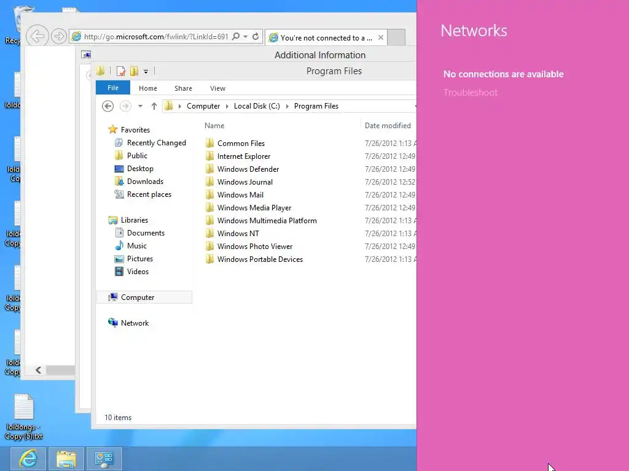This screenshot has height=471, width=629.
Task: Click the folder icon in Explorer title bar
Action: [x=100, y=71]
